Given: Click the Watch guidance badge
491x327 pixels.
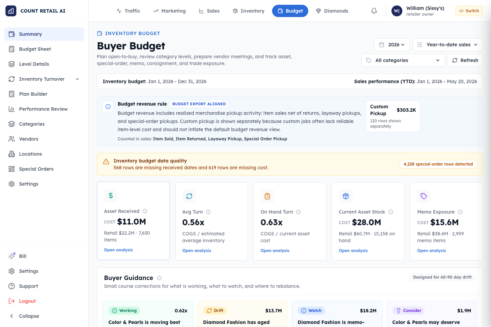Looking at the screenshot, I should [x=311, y=311].
